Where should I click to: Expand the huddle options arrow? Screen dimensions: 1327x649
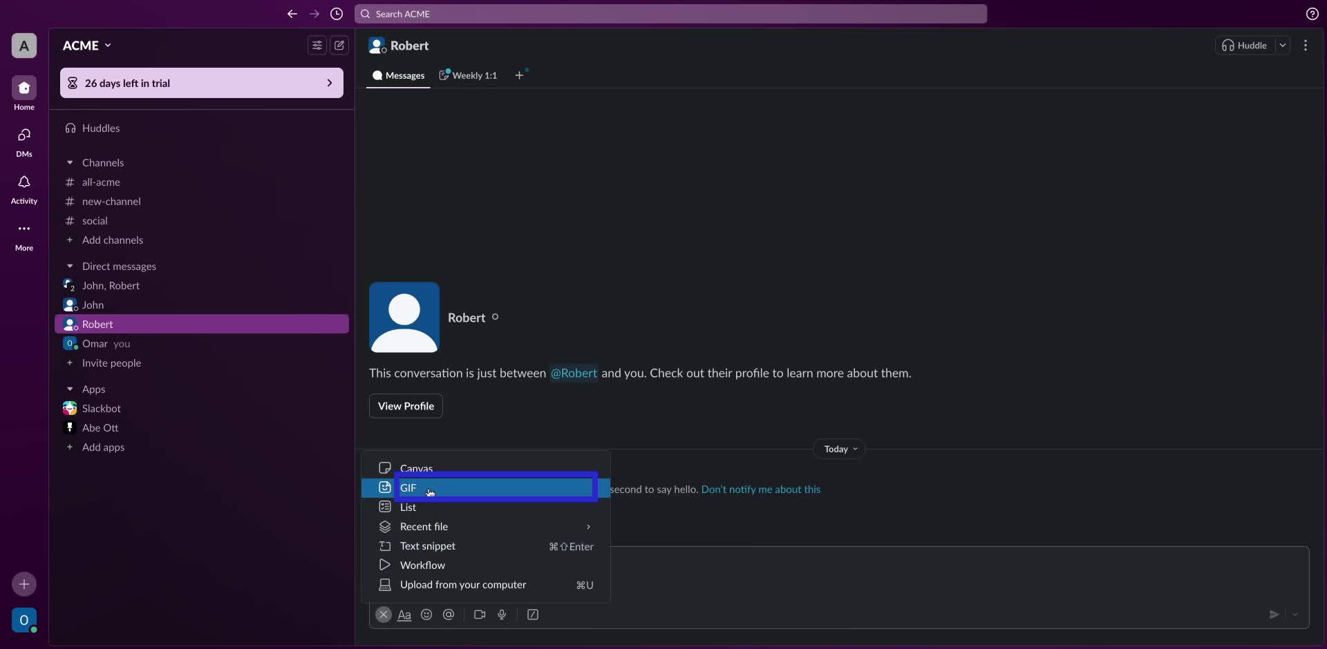[x=1283, y=45]
